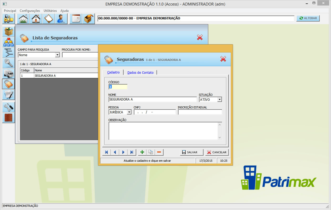This screenshot has width=331, height=210.
Task: Click the time 10:25 in status bar
Action: (224, 160)
